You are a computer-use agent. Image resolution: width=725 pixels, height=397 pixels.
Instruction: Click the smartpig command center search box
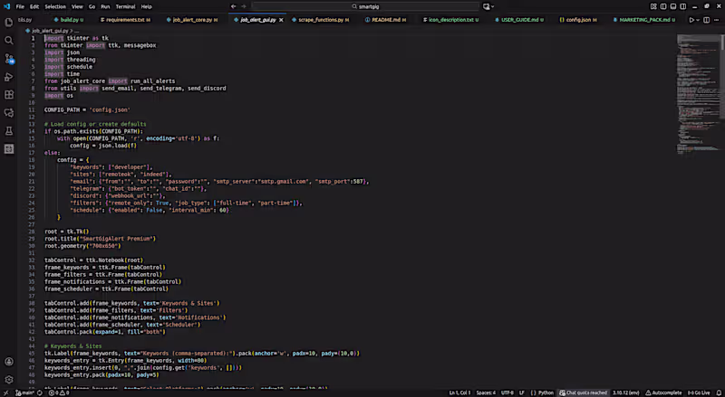tap(365, 6)
